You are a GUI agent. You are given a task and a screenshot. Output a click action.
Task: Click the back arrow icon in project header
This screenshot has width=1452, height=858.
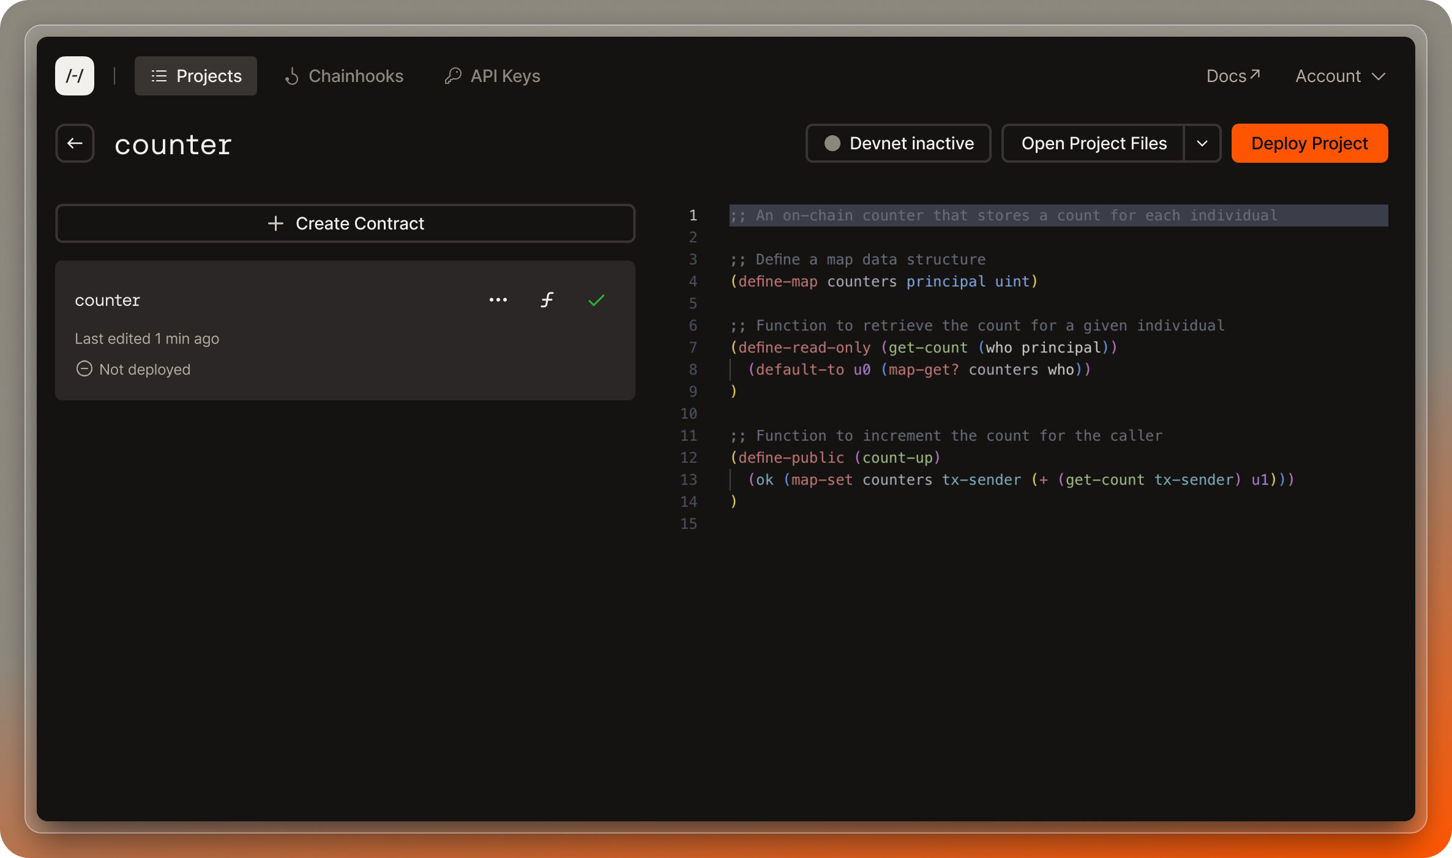(77, 143)
